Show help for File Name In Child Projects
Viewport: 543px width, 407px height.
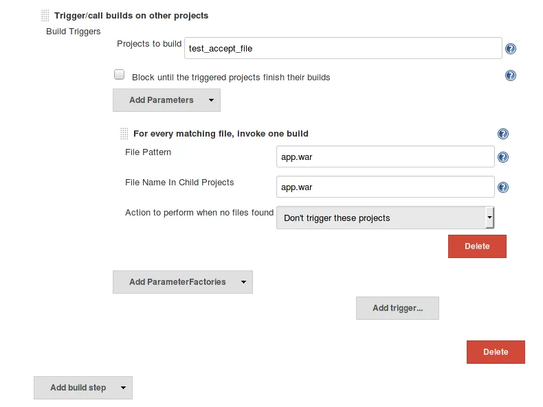(x=503, y=187)
